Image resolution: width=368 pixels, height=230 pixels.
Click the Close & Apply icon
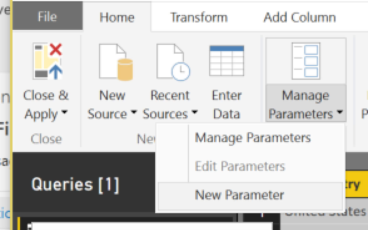48,61
